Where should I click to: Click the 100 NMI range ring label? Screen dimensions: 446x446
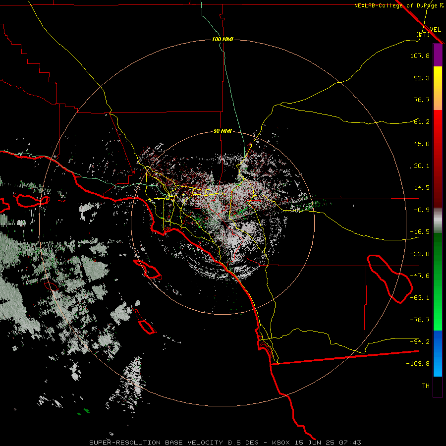pyautogui.click(x=223, y=39)
